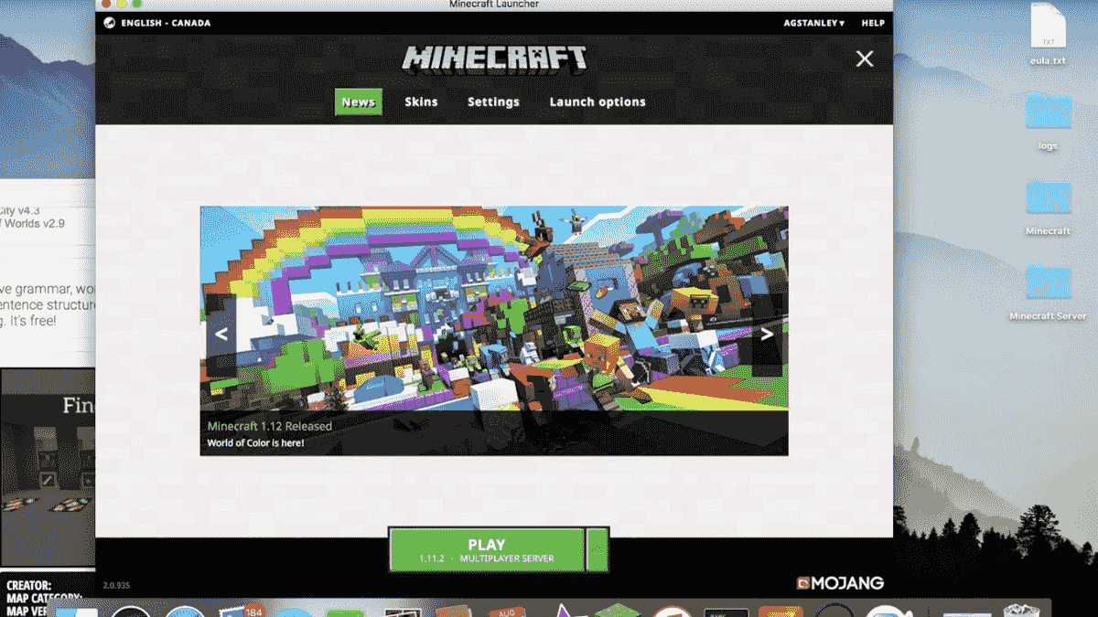Screen dimensions: 1098x617
Task: Expand the profile arrow beside PLAY
Action: tap(597, 549)
